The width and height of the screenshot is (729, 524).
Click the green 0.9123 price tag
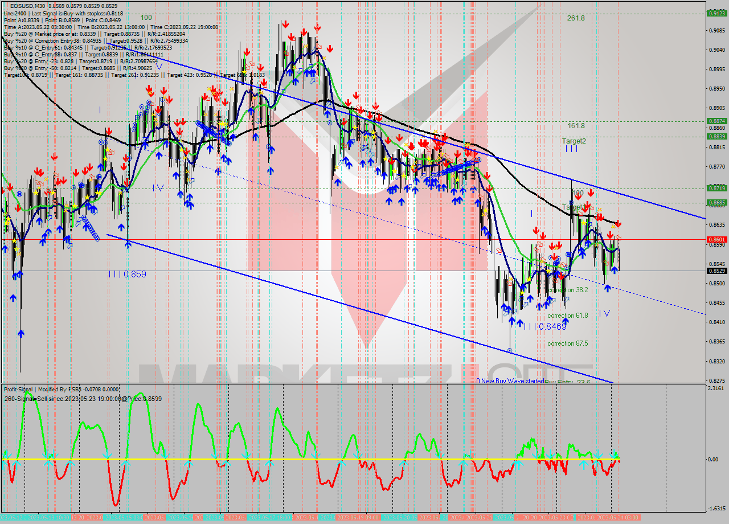coord(716,13)
